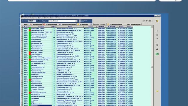Screen dimensions: 188x106
Task: Open the Сервис menu
Action: click(52, 18)
